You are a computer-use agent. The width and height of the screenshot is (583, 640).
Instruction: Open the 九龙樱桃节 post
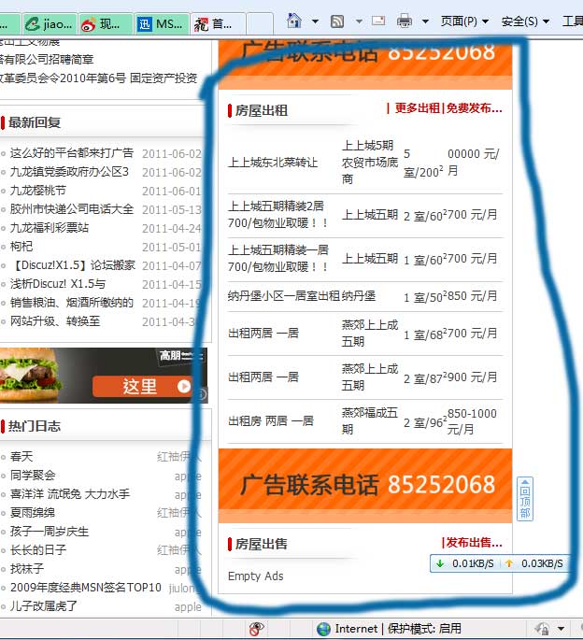tap(38, 191)
